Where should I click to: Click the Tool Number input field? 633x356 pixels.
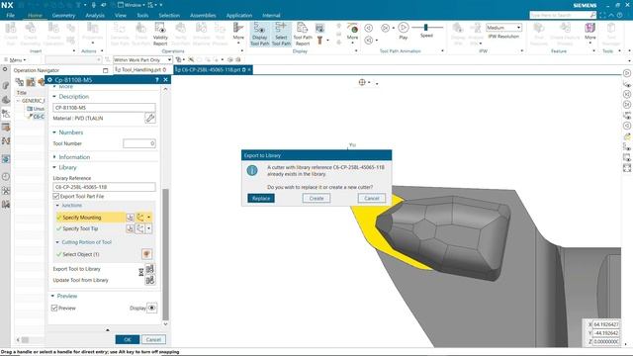pyautogui.click(x=139, y=143)
